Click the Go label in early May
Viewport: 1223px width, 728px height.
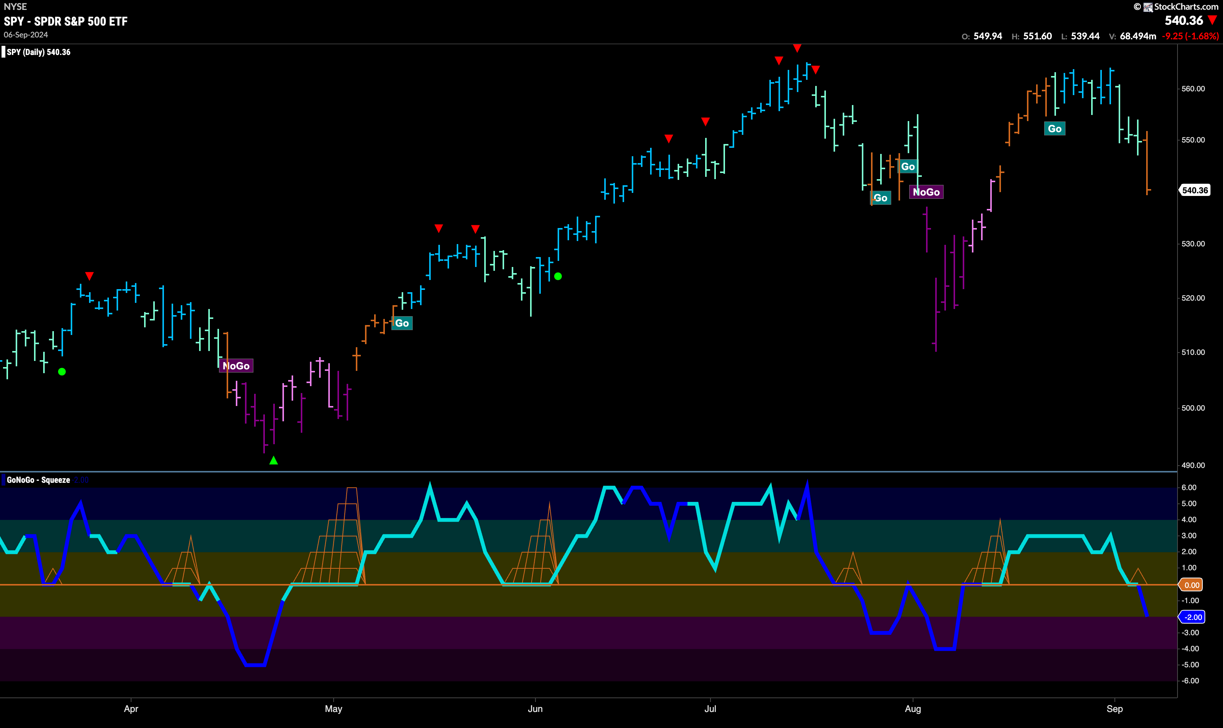point(402,323)
